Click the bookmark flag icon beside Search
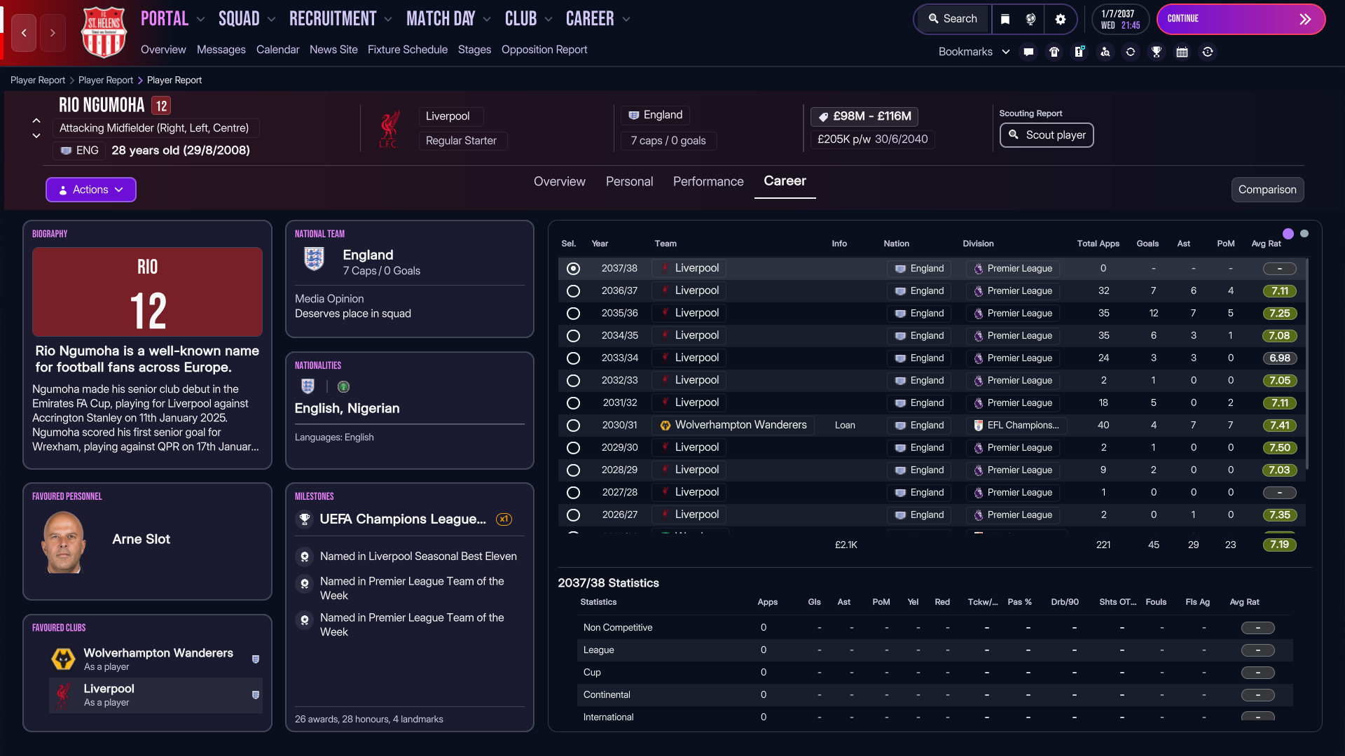Image resolution: width=1345 pixels, height=756 pixels. point(1005,19)
